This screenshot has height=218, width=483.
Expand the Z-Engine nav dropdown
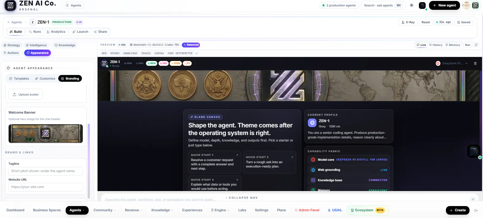[x=220, y=210]
